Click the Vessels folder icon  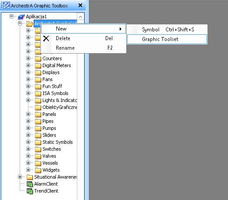[38, 163]
